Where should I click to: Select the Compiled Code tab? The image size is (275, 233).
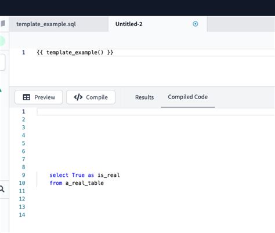tap(188, 97)
